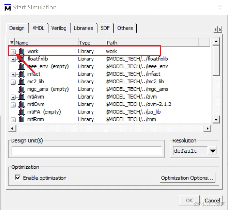Click the horizontal scrollbar left arrow

pyautogui.click(x=12, y=128)
